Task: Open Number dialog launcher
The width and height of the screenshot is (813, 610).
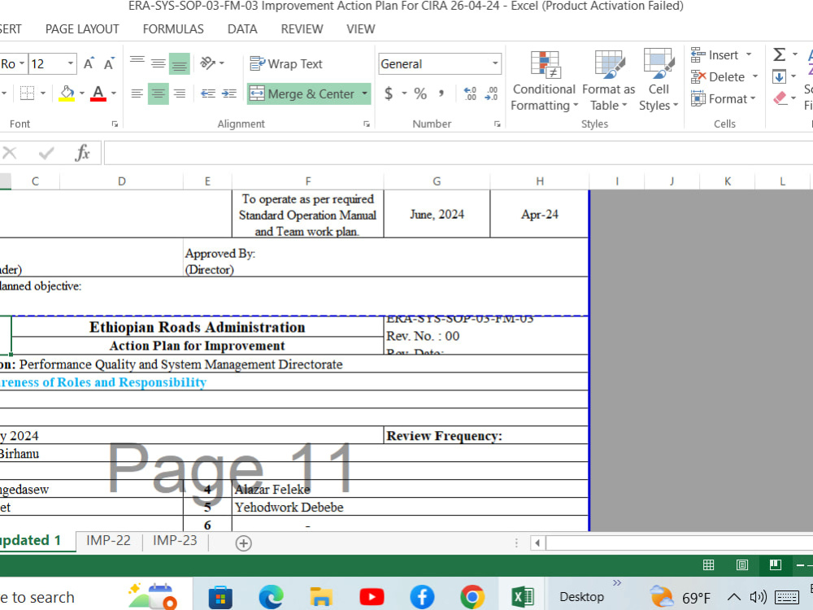Action: [498, 124]
